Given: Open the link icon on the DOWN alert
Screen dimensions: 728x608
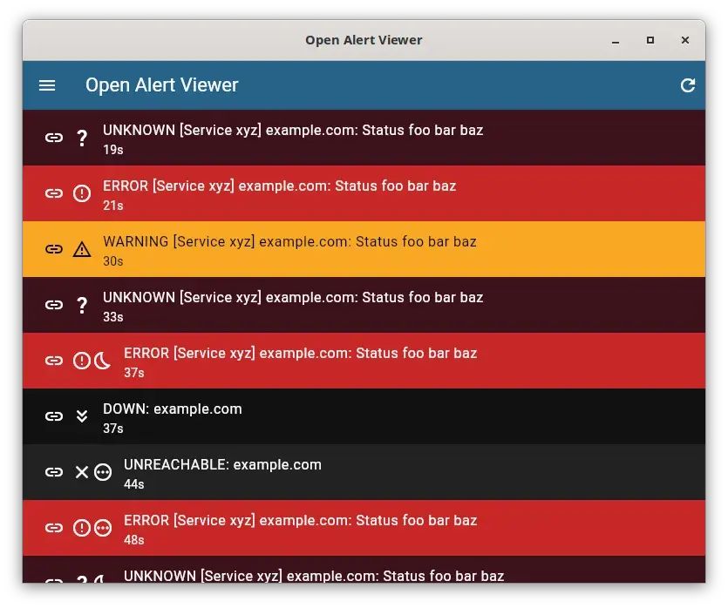Looking at the screenshot, I should tap(53, 415).
